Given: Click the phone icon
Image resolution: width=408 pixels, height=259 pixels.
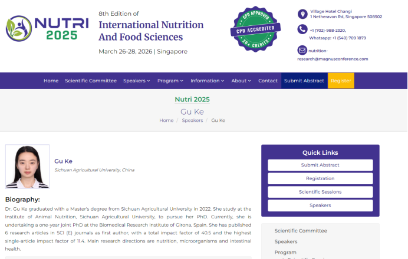Looking at the screenshot, I should (302, 30).
